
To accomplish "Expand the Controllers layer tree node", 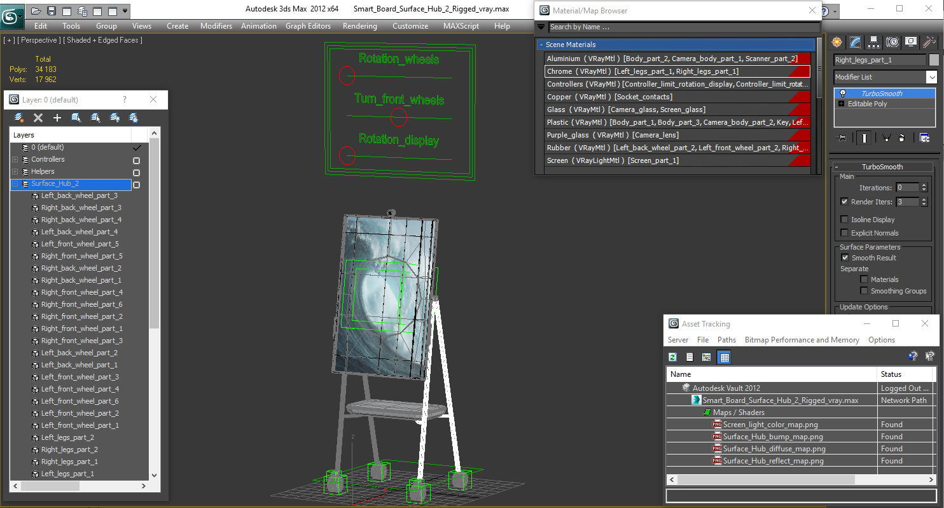I will tap(15, 160).
